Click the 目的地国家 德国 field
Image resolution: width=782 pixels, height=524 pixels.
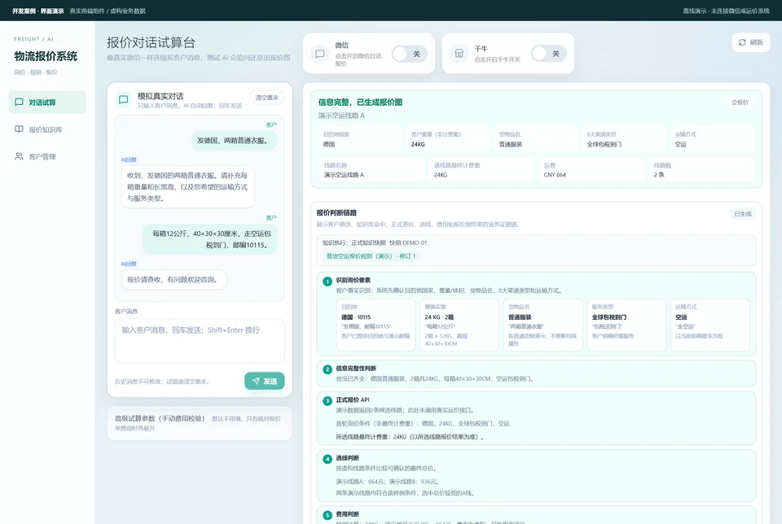pos(360,139)
